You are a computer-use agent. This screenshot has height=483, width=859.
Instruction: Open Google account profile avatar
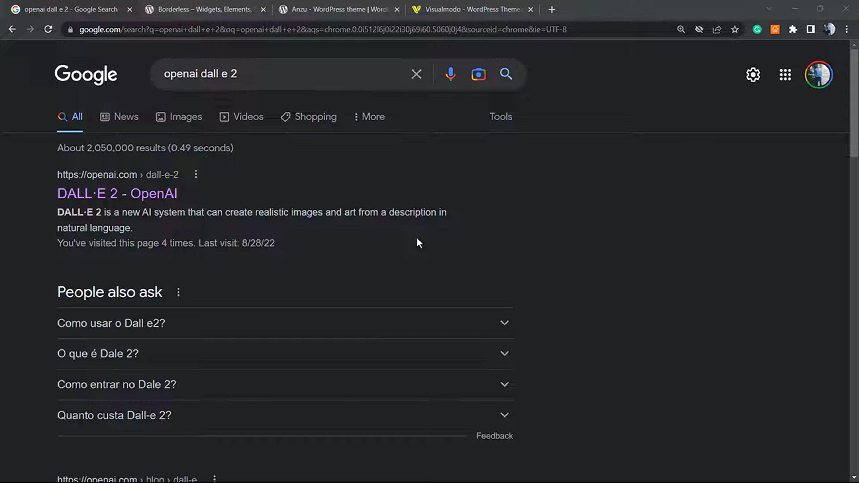pos(819,75)
